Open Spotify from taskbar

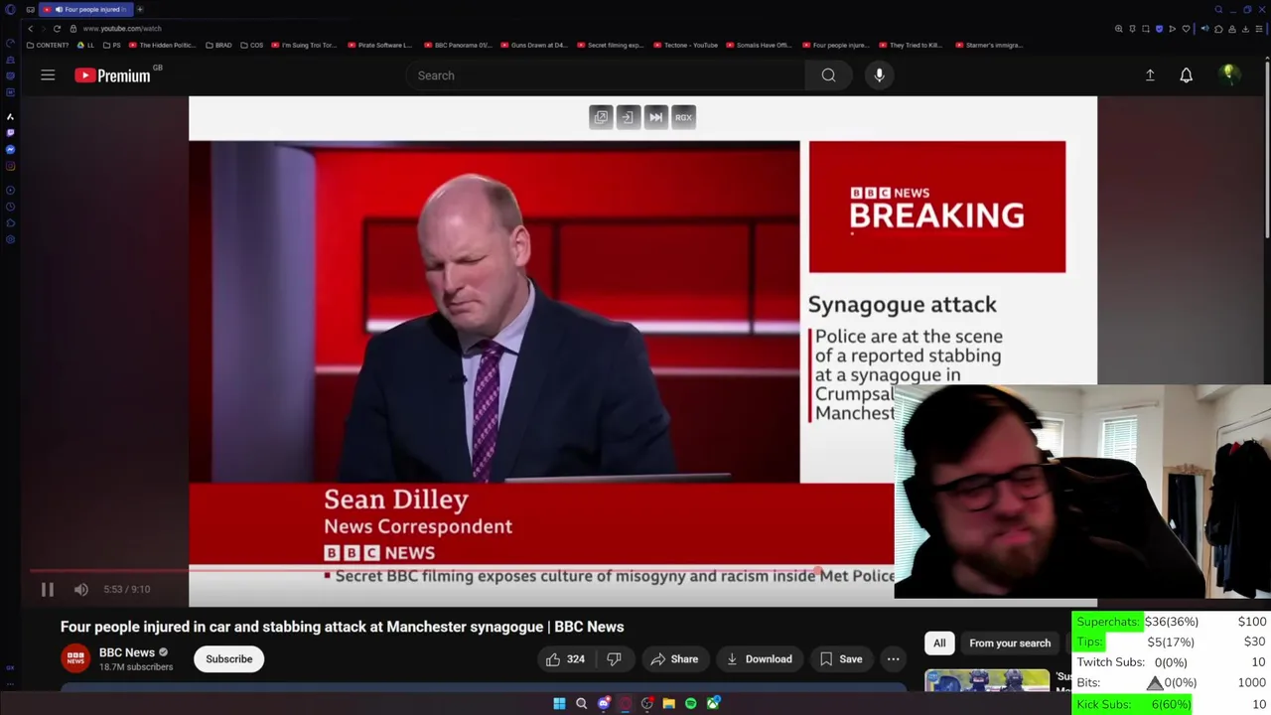pos(691,703)
